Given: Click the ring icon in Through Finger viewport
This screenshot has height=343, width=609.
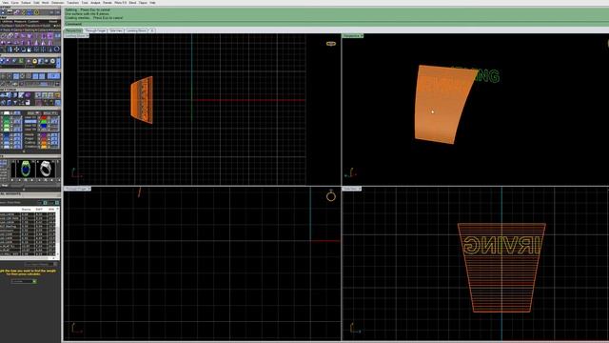Looking at the screenshot, I should click(331, 196).
